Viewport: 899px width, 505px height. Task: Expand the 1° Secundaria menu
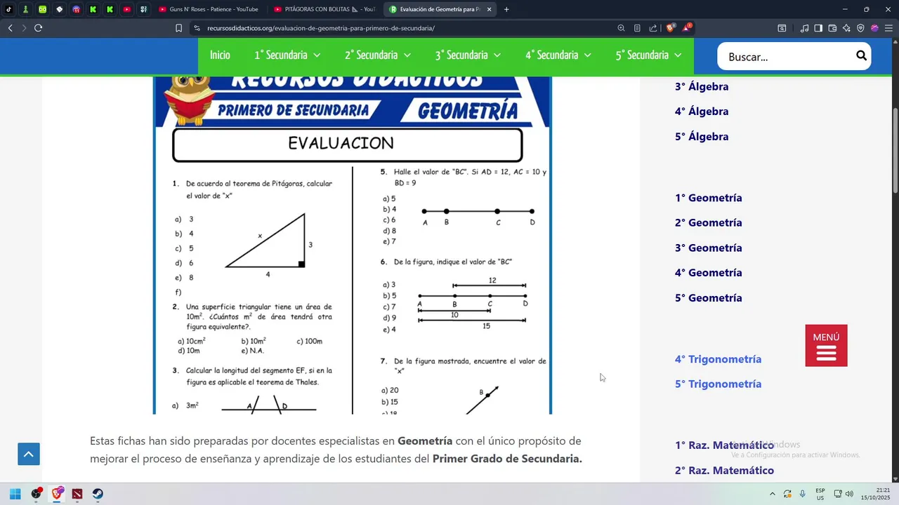click(x=287, y=55)
